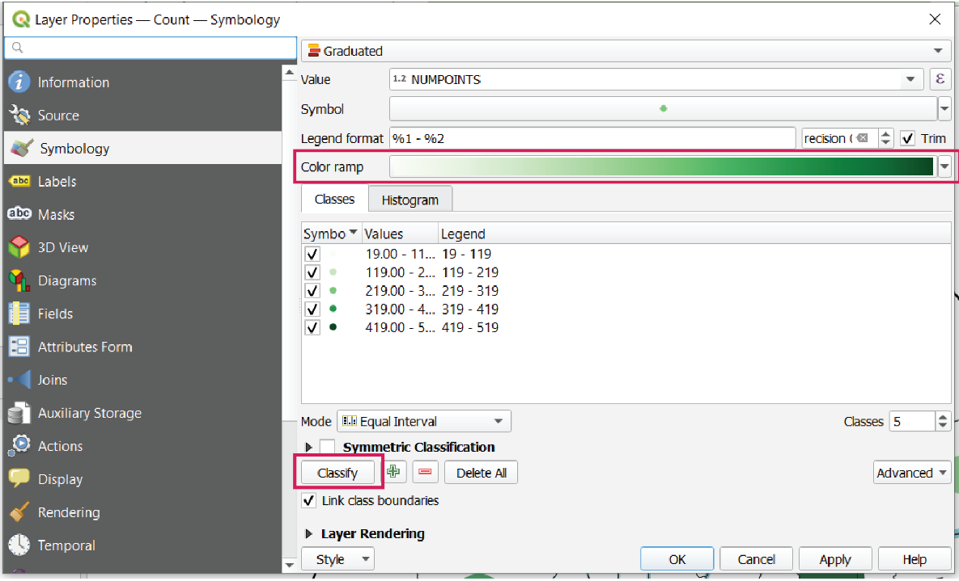Expand the Layer Rendering section

coord(309,534)
